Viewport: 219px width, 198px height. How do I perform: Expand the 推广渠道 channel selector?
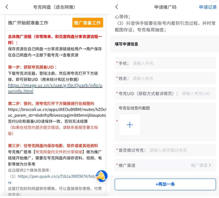[201, 165]
